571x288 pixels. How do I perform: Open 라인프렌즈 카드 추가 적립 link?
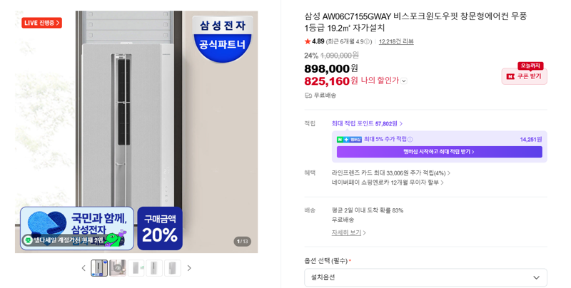(390, 173)
